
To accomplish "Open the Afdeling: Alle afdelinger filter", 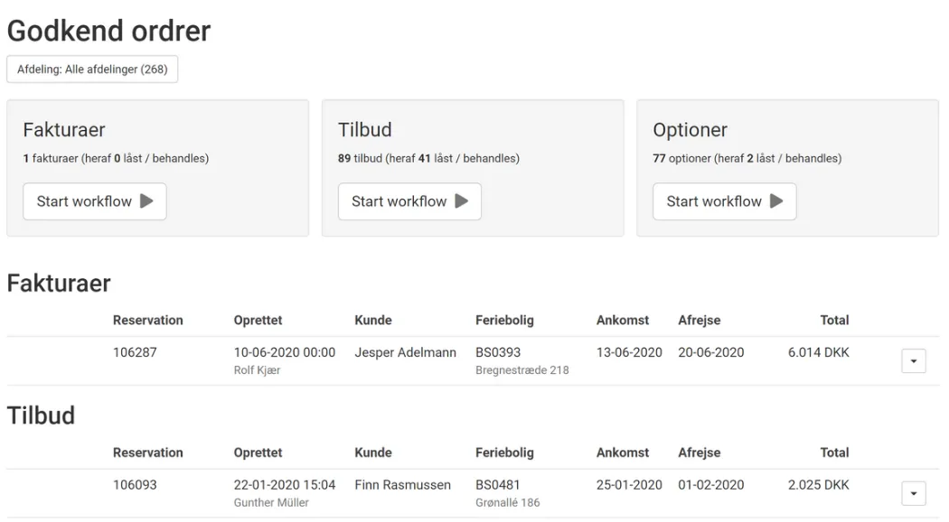I will tap(91, 69).
